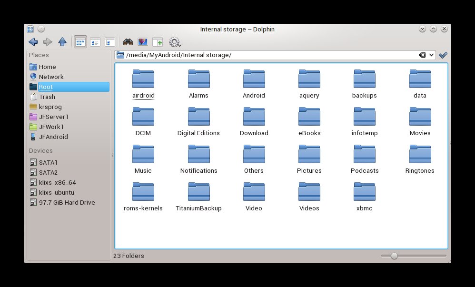Select the SATA2 device
475x287 pixels.
[x=69, y=172]
